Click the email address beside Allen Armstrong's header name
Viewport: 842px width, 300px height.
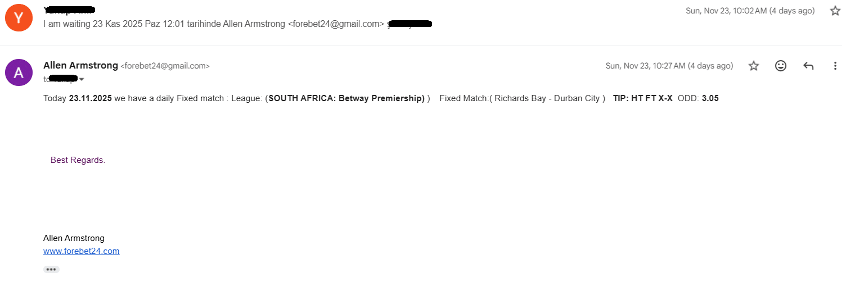coord(165,66)
